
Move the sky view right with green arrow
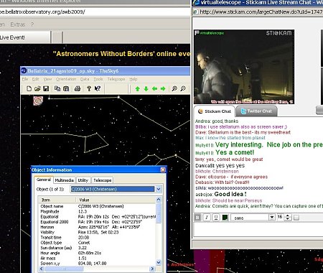[x=163, y=89]
